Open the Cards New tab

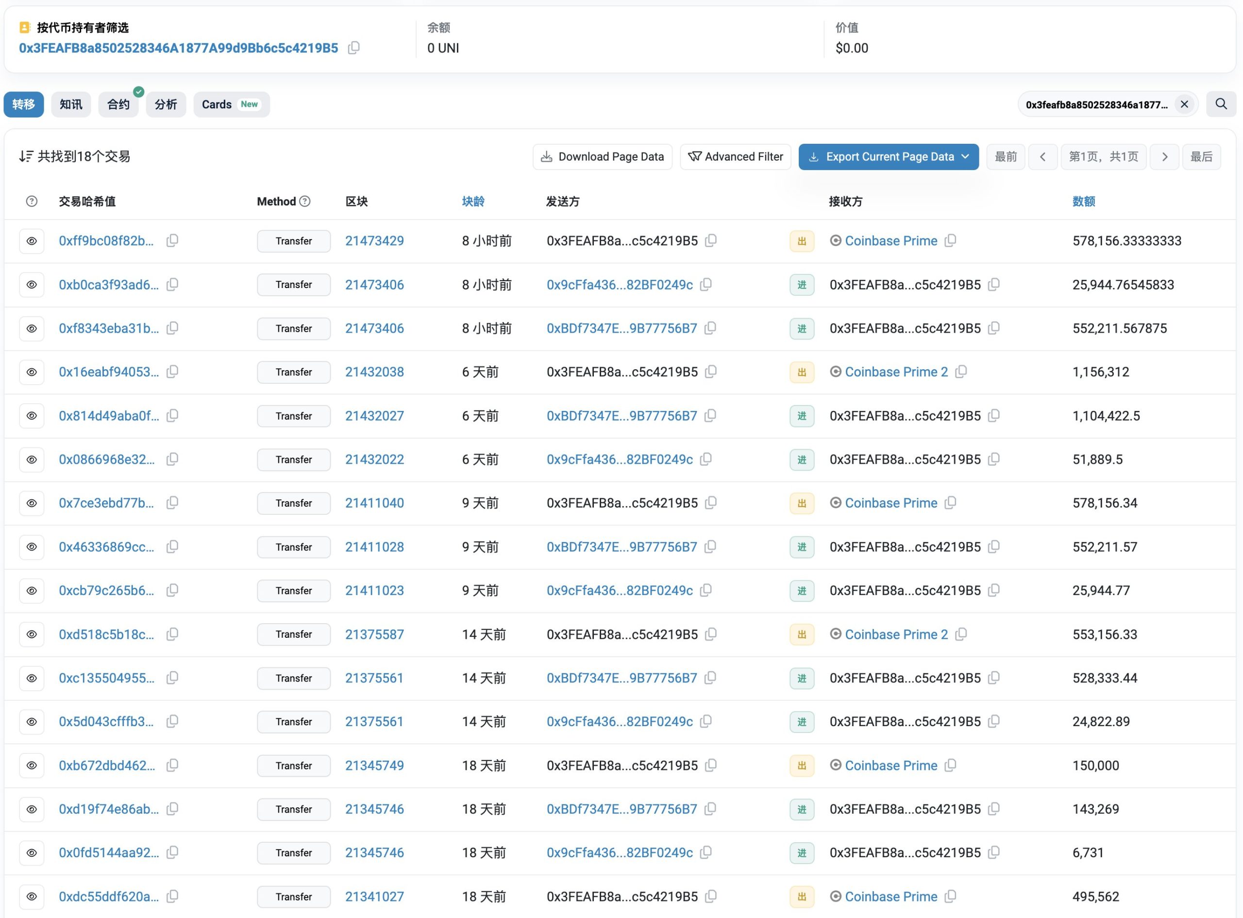coord(231,104)
